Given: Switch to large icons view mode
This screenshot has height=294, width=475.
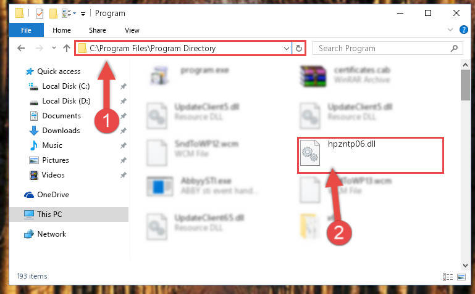Looking at the screenshot, I should click(461, 277).
